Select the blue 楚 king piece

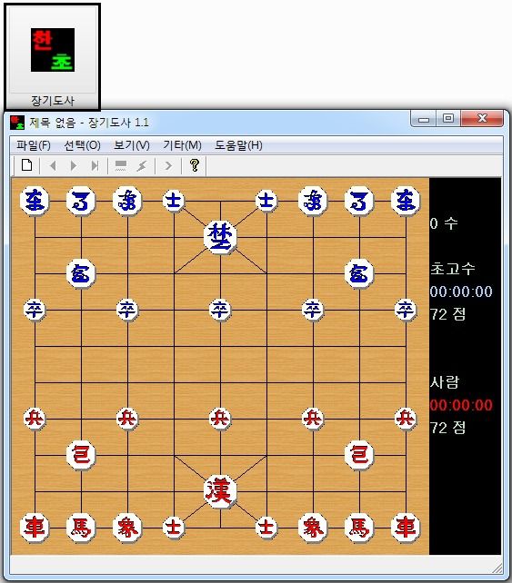220,237
